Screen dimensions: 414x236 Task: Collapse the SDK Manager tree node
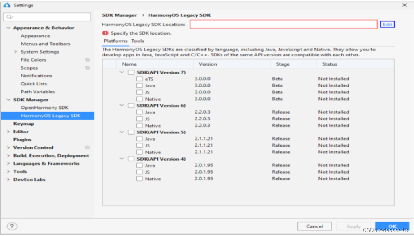pos(8,100)
